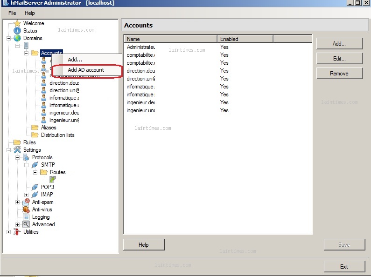The width and height of the screenshot is (371, 277).
Task: Sort by the Enabled column header
Action: 245,39
